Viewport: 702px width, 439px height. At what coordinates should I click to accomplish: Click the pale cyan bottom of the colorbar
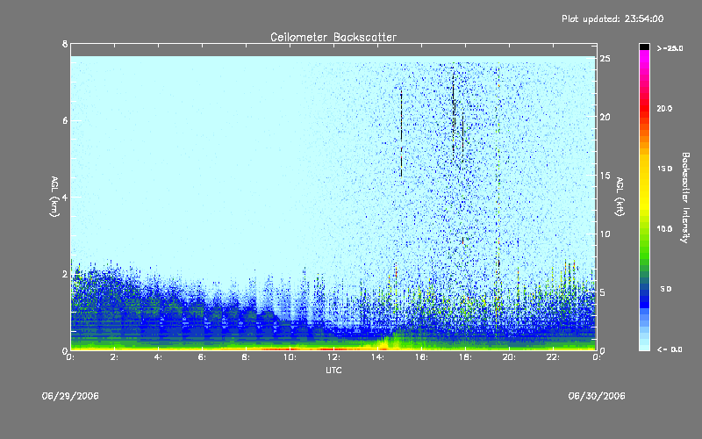point(644,344)
